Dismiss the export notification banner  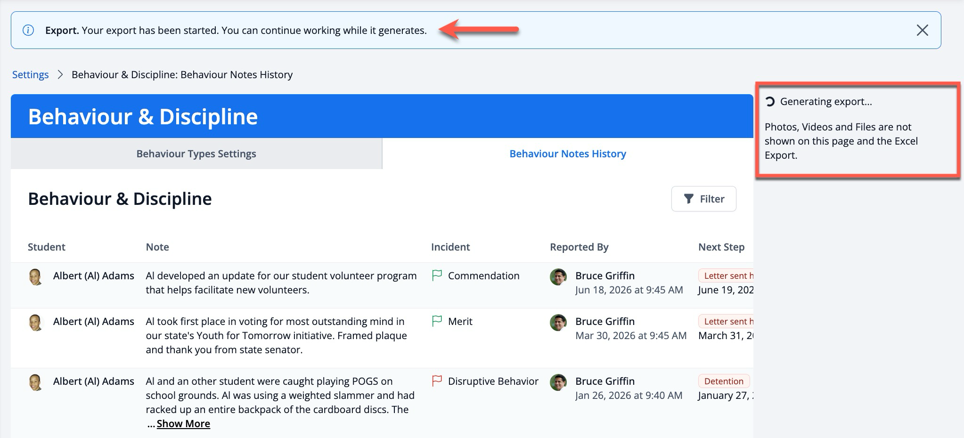[922, 30]
